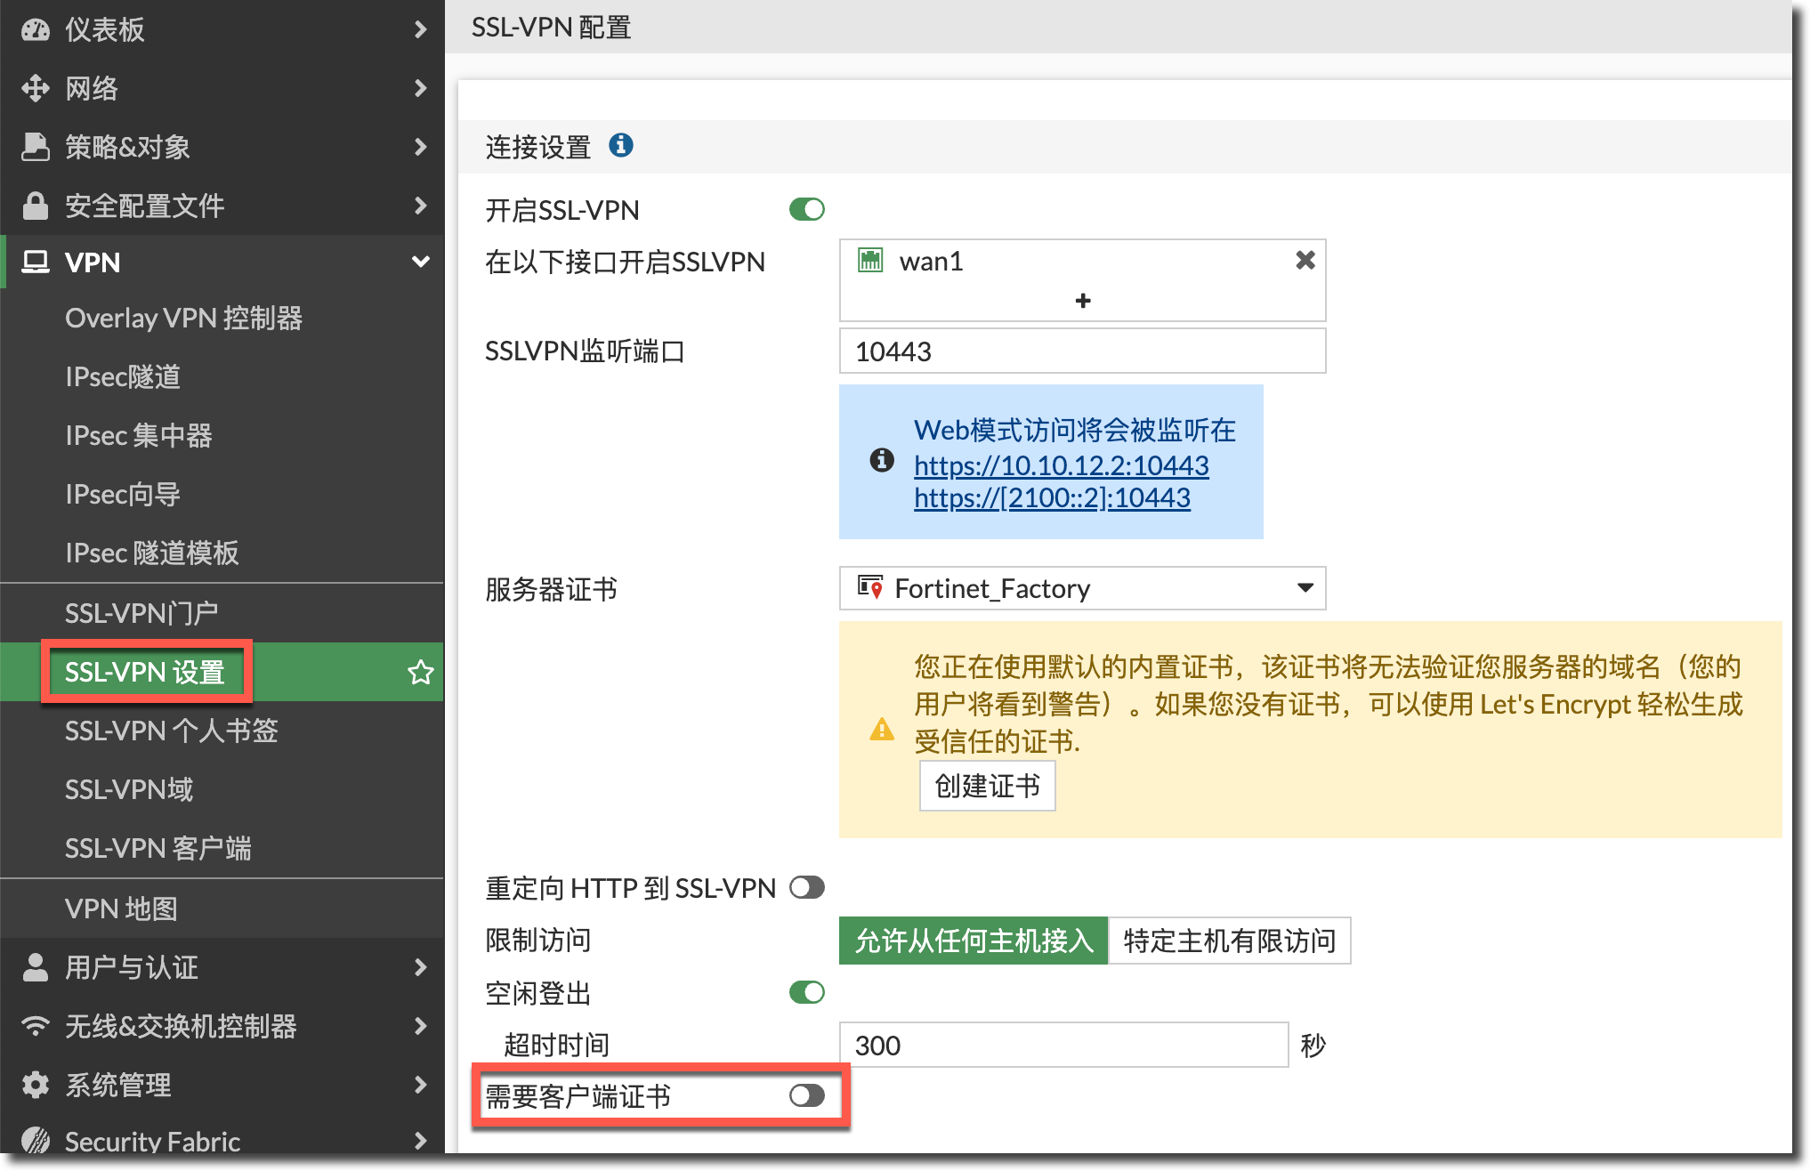1810x1171 pixels.
Task: Open the IPsec隧道 menu item
Action: (x=123, y=376)
